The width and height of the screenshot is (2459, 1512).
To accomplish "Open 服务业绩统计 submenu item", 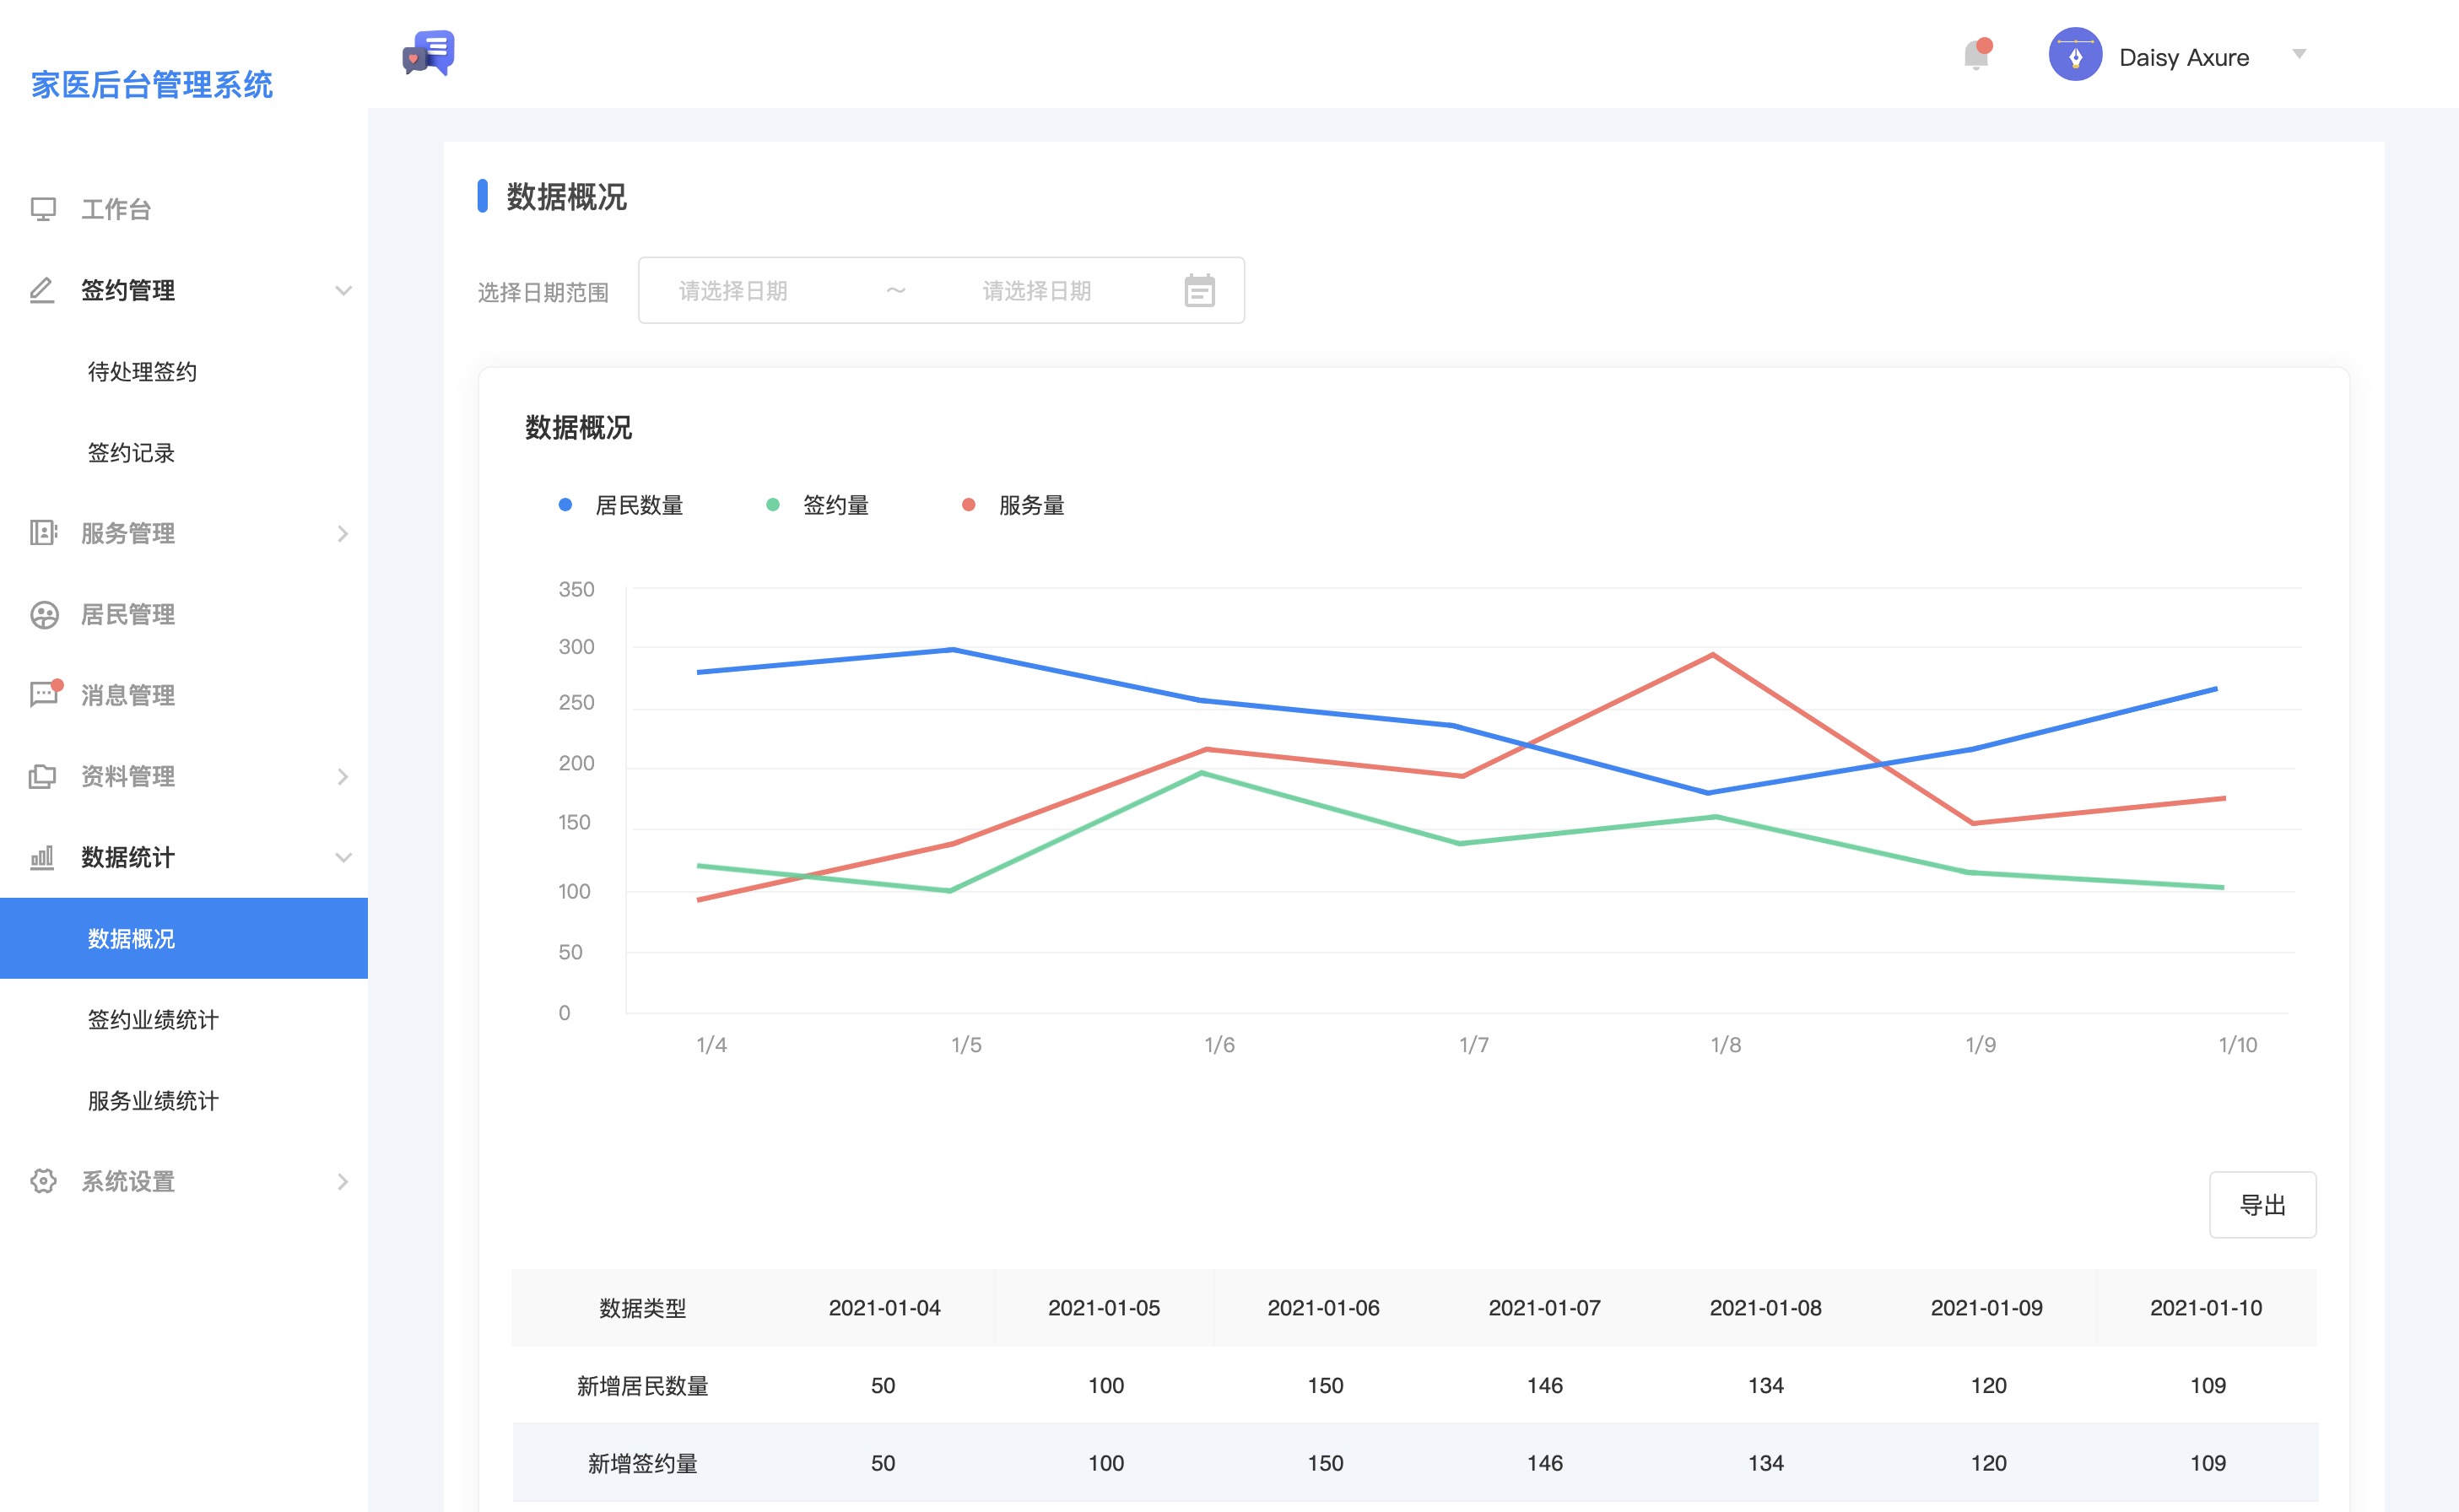I will pyautogui.click(x=153, y=1101).
